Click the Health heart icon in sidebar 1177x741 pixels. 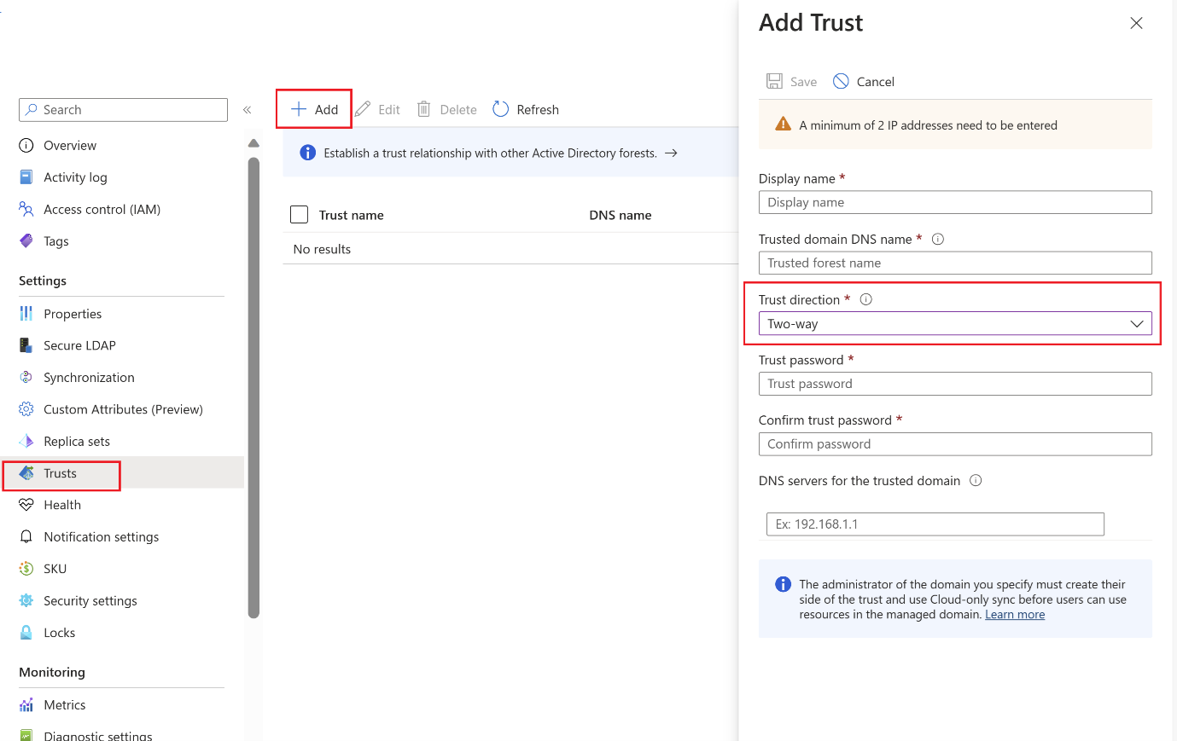26,505
